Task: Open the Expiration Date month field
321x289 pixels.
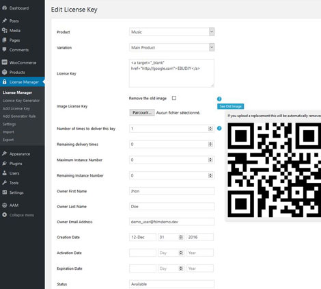Action: click(143, 268)
